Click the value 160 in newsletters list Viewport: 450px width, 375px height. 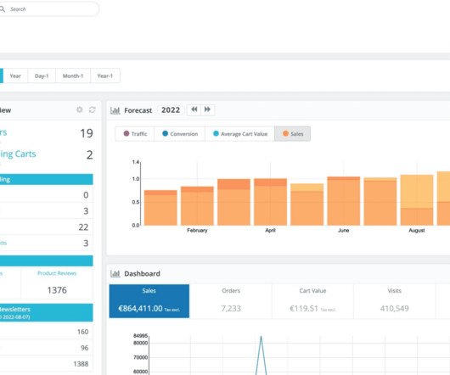pyautogui.click(x=83, y=332)
